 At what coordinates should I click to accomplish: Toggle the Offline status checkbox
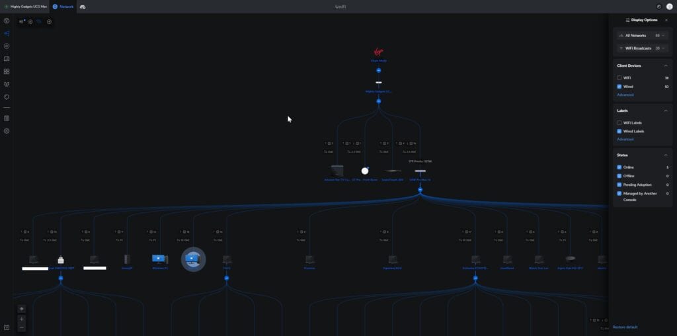(x=619, y=176)
